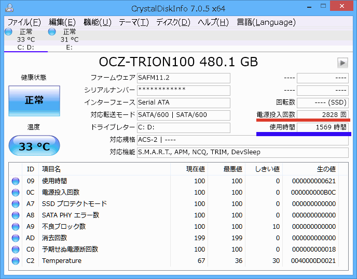Viewport: 357px width, 279px height.
Task: Select the SATA PHY エラー数 row
Action: (178, 215)
